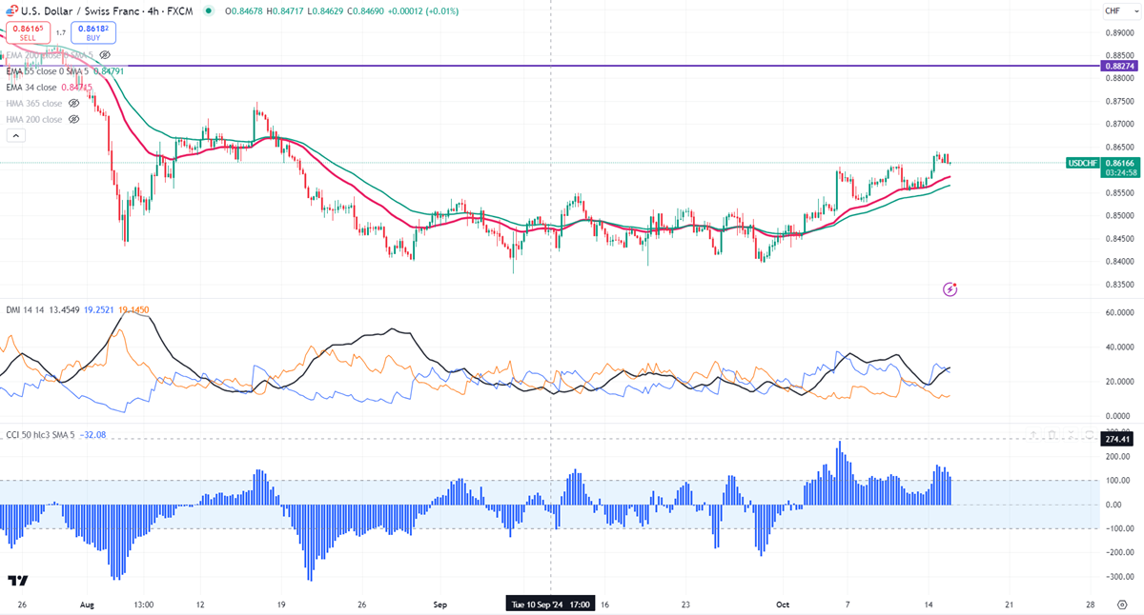Select the purple horizontal line at 0.88274
1144x615 pixels.
click(549, 66)
